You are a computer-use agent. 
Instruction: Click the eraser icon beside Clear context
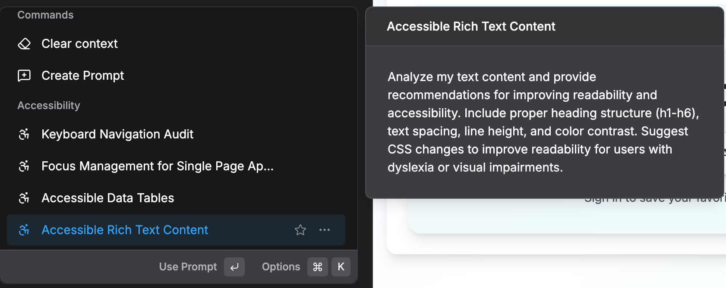pyautogui.click(x=24, y=44)
